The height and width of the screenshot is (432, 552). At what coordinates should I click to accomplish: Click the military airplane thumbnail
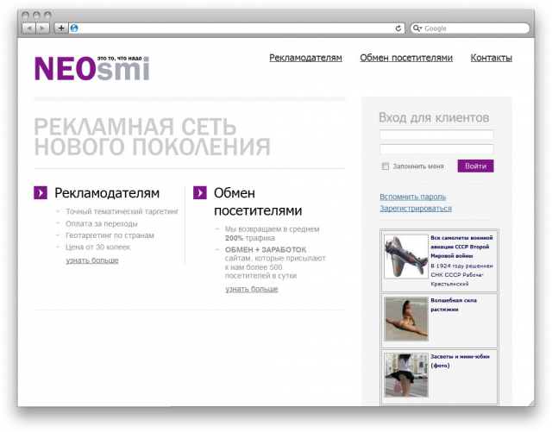(405, 256)
